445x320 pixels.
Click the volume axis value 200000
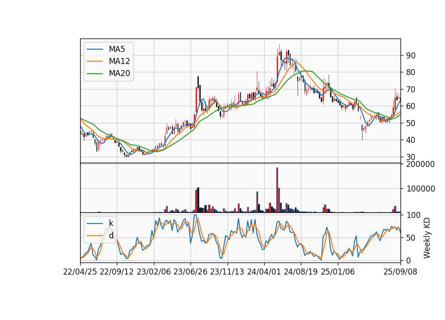[x=420, y=164]
